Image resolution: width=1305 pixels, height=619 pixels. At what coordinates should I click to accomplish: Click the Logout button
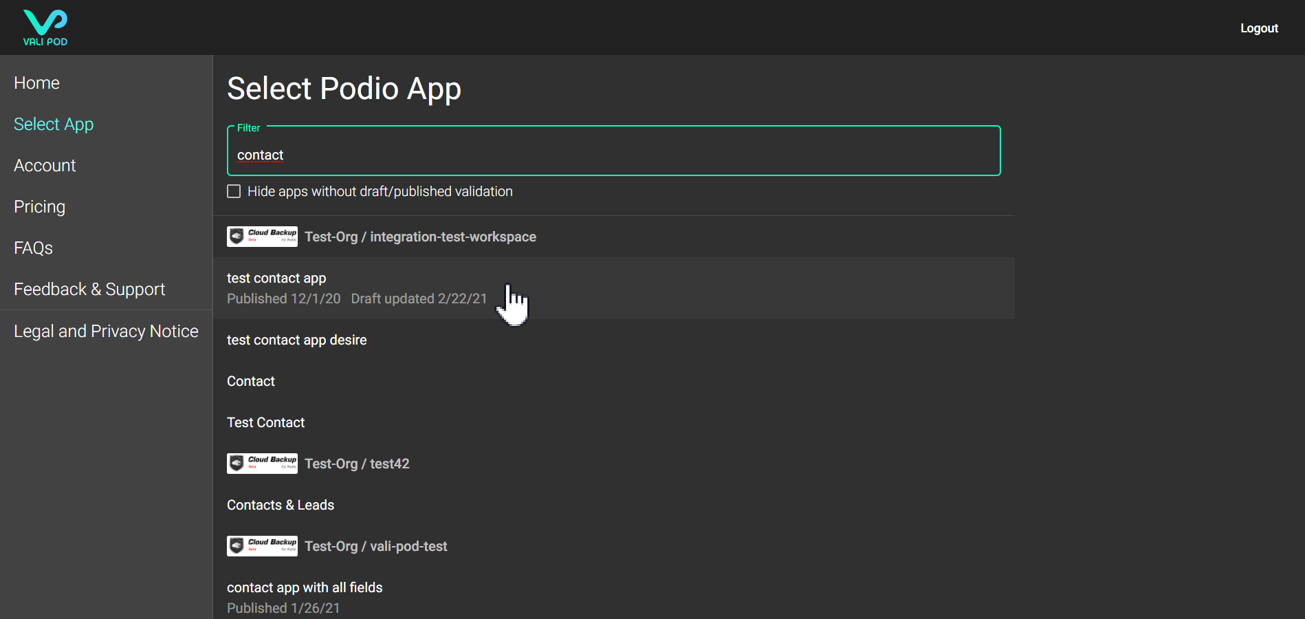(x=1259, y=28)
